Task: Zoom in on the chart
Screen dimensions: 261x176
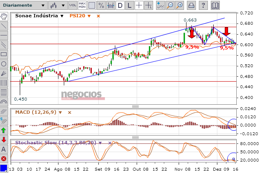Action: click(x=179, y=5)
